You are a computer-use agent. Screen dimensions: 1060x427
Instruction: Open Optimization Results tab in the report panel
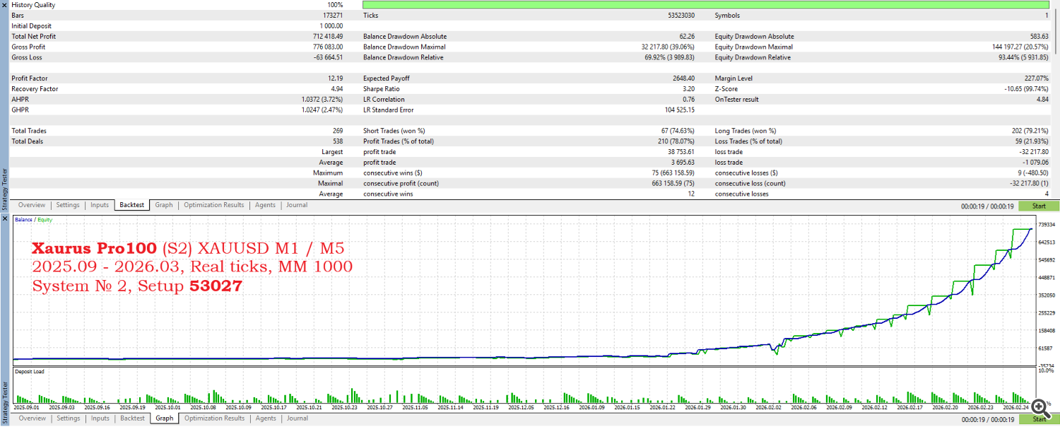(214, 205)
